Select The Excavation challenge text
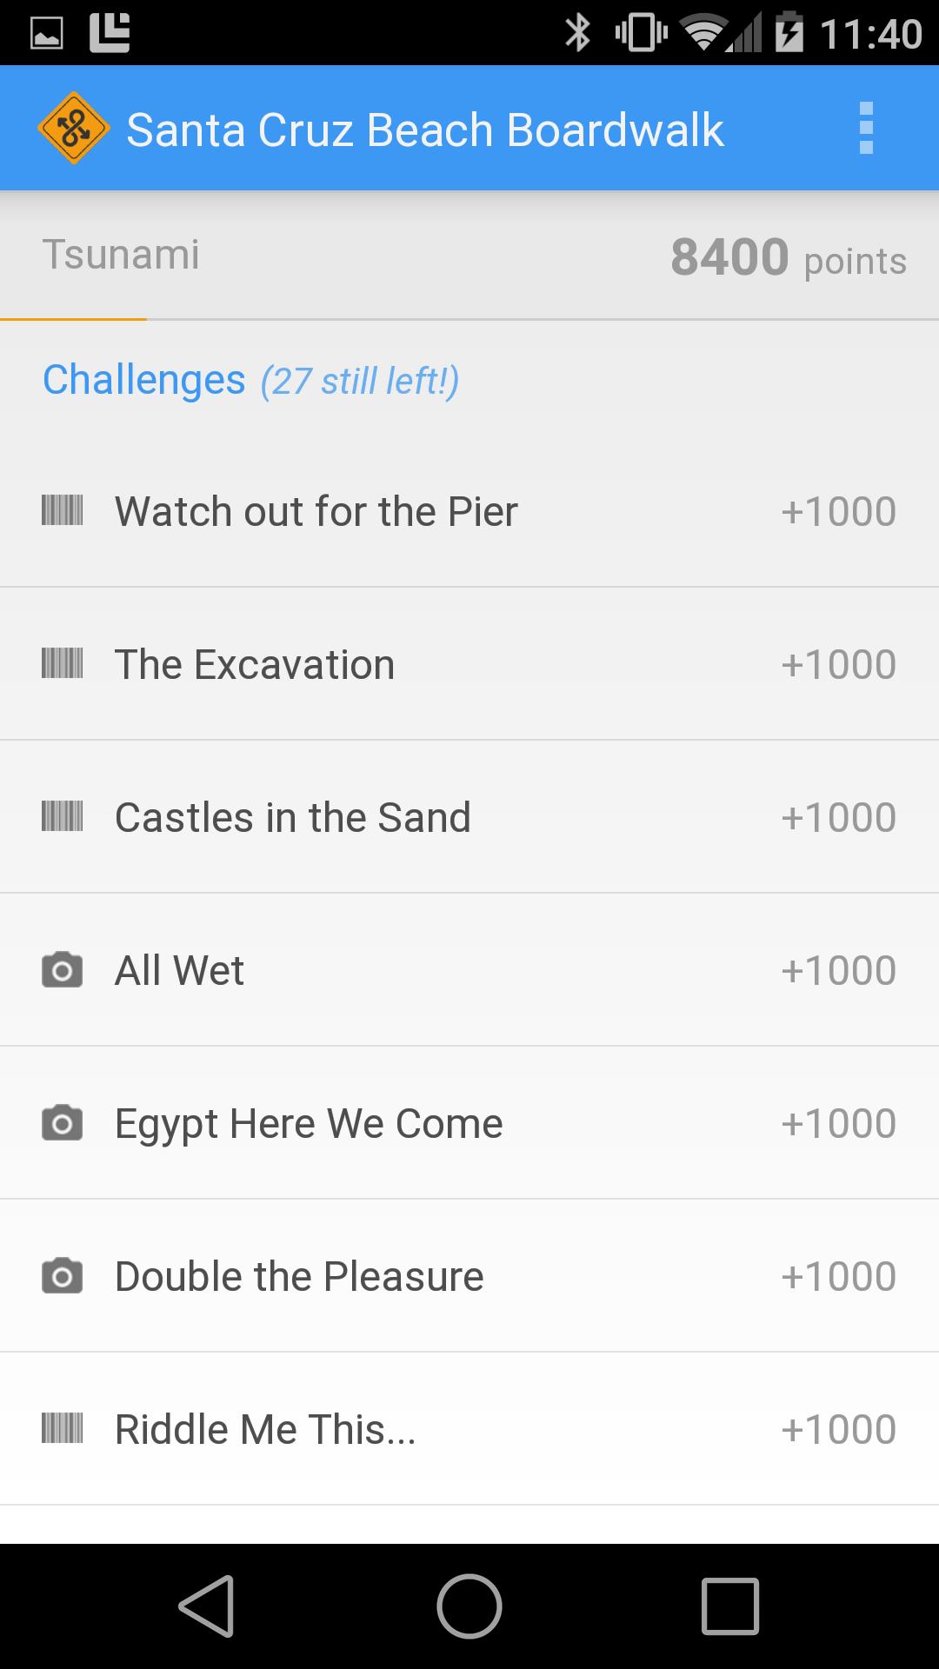This screenshot has width=939, height=1669. tap(255, 665)
